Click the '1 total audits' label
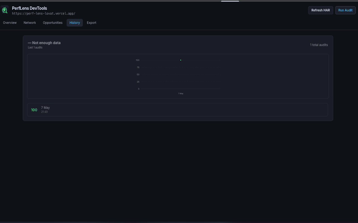 [319, 45]
